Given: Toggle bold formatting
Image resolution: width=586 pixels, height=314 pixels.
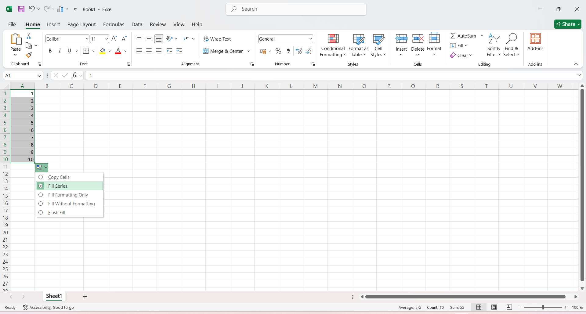Looking at the screenshot, I should point(50,51).
